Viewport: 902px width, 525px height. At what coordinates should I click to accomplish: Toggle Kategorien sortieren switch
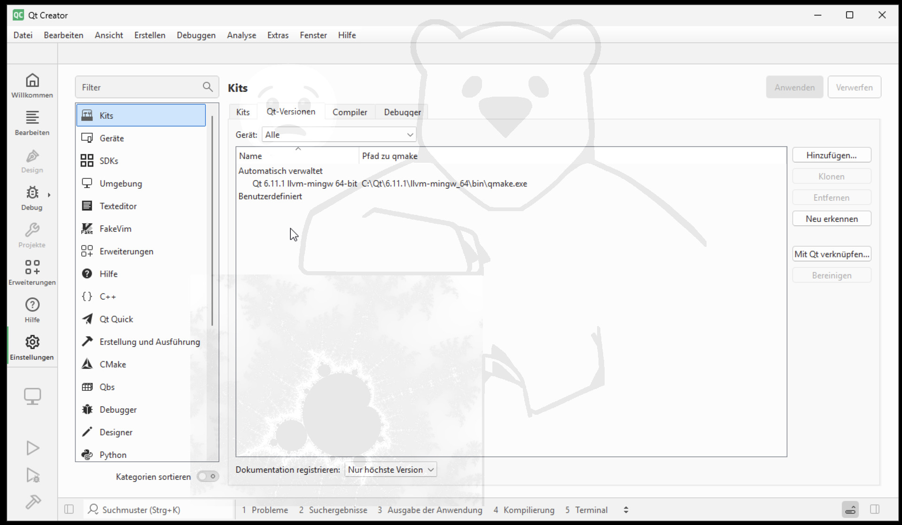pyautogui.click(x=208, y=476)
